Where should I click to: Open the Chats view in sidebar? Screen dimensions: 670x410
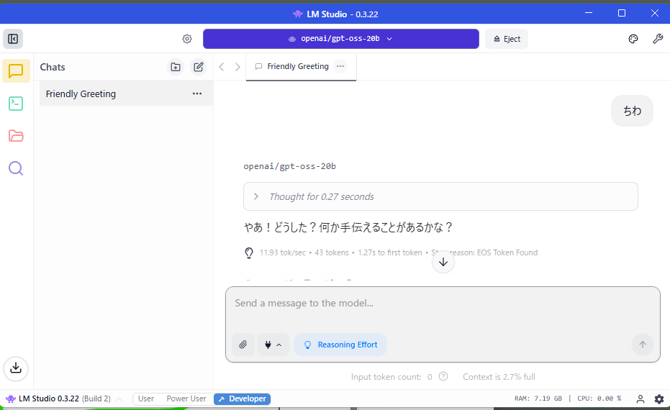tap(16, 70)
